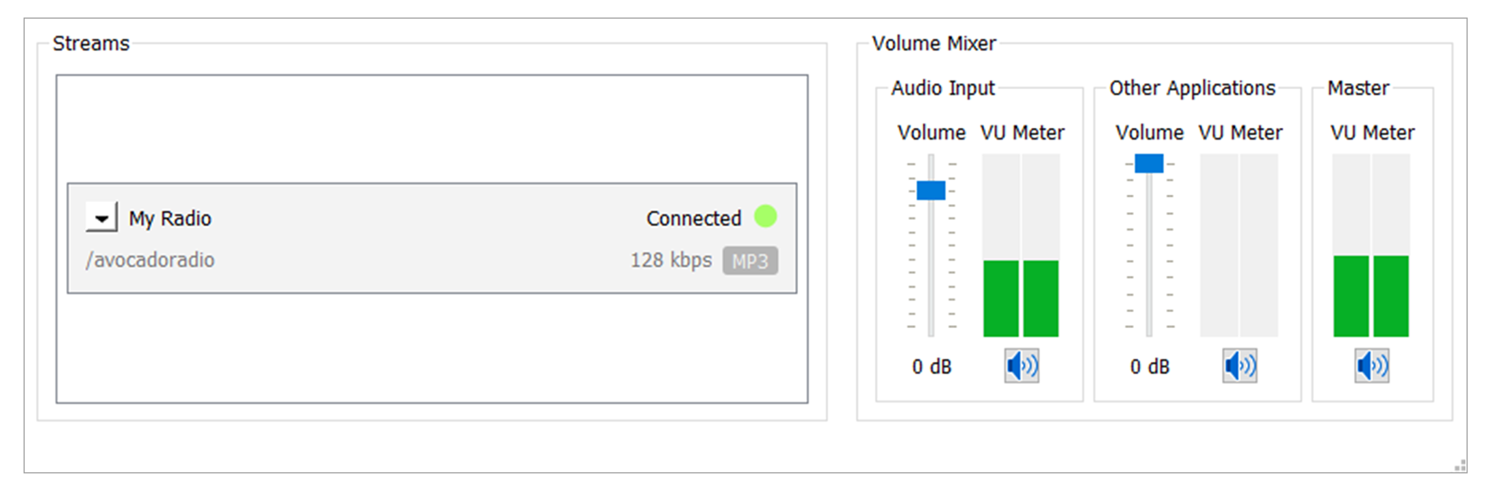Click the Other Applications empty VU meter
The image size is (1489, 486).
(x=1239, y=245)
